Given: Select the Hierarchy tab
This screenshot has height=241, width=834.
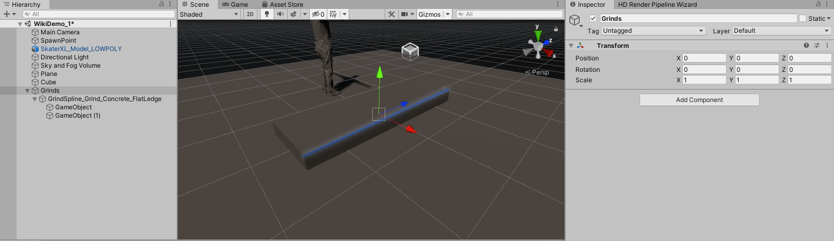Looking at the screenshot, I should [x=22, y=4].
